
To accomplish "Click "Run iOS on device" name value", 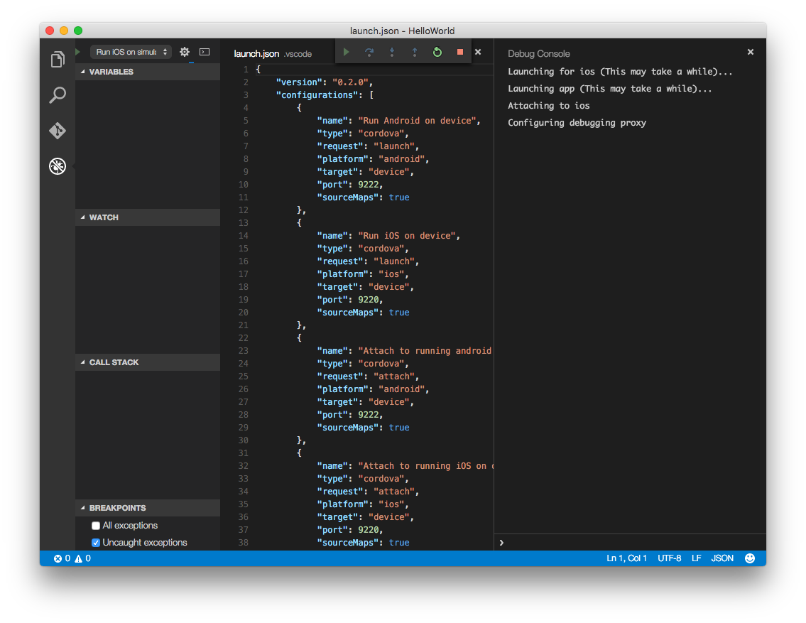I will 408,236.
